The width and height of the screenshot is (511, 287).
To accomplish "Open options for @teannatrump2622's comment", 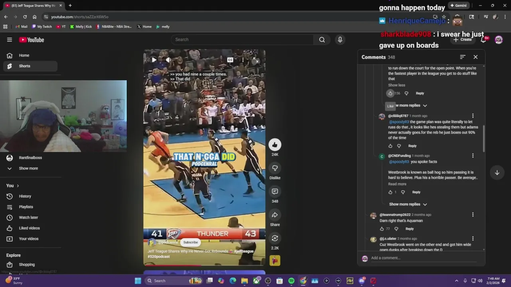I will coord(473,215).
